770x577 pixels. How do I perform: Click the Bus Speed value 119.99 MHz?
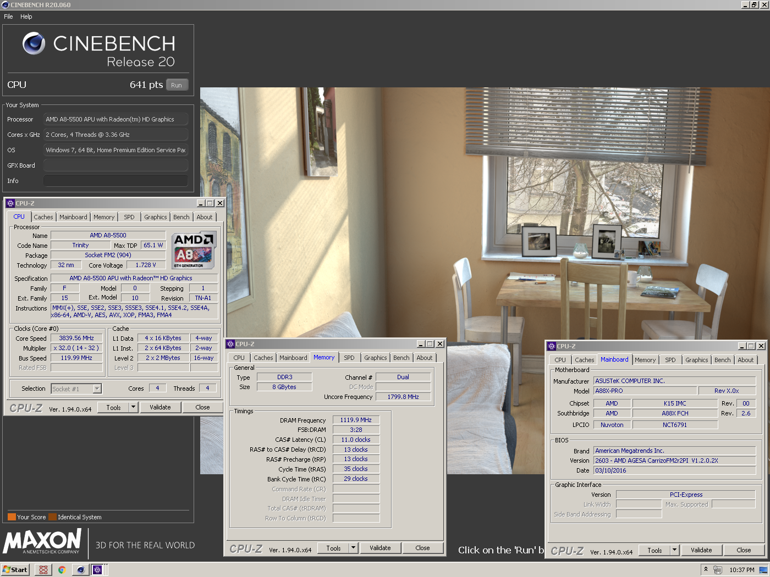pos(76,358)
